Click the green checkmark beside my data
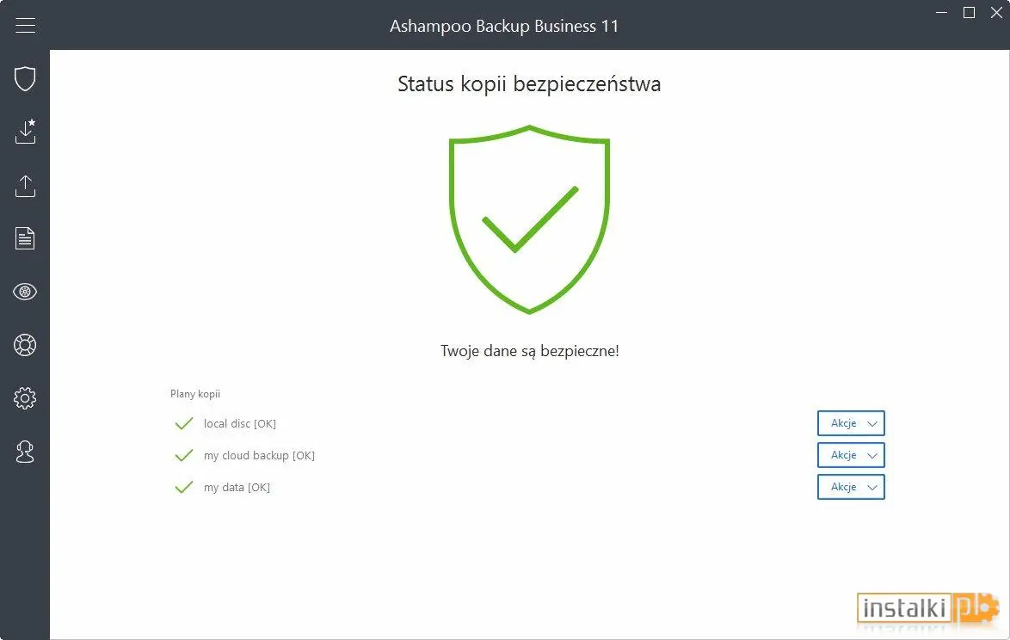 click(184, 487)
